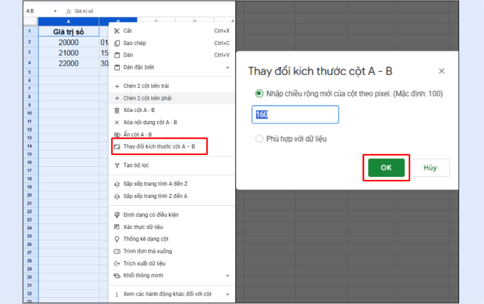Close the resize column dialog with X
484x304 pixels.
[442, 71]
